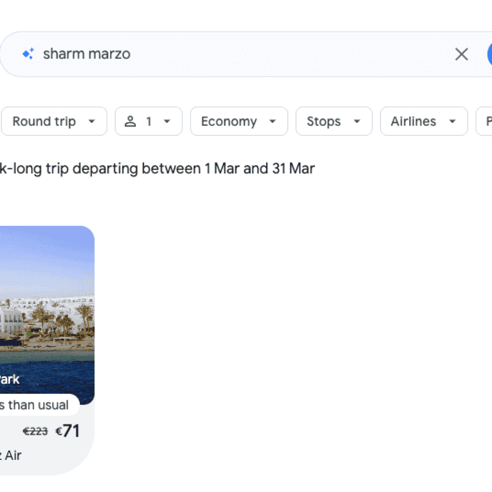Click the chevron on the Round trip chip

point(91,122)
